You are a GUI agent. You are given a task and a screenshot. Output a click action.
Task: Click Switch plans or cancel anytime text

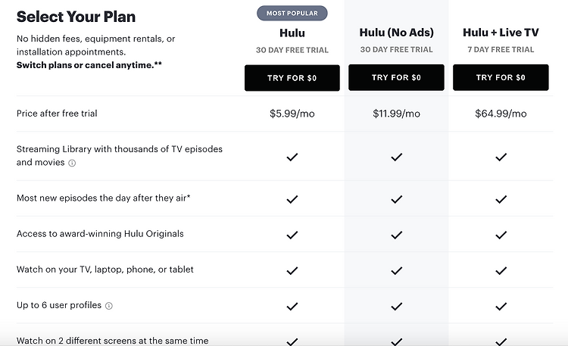pyautogui.click(x=89, y=65)
